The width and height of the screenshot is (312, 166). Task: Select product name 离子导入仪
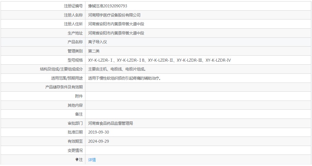97,42
